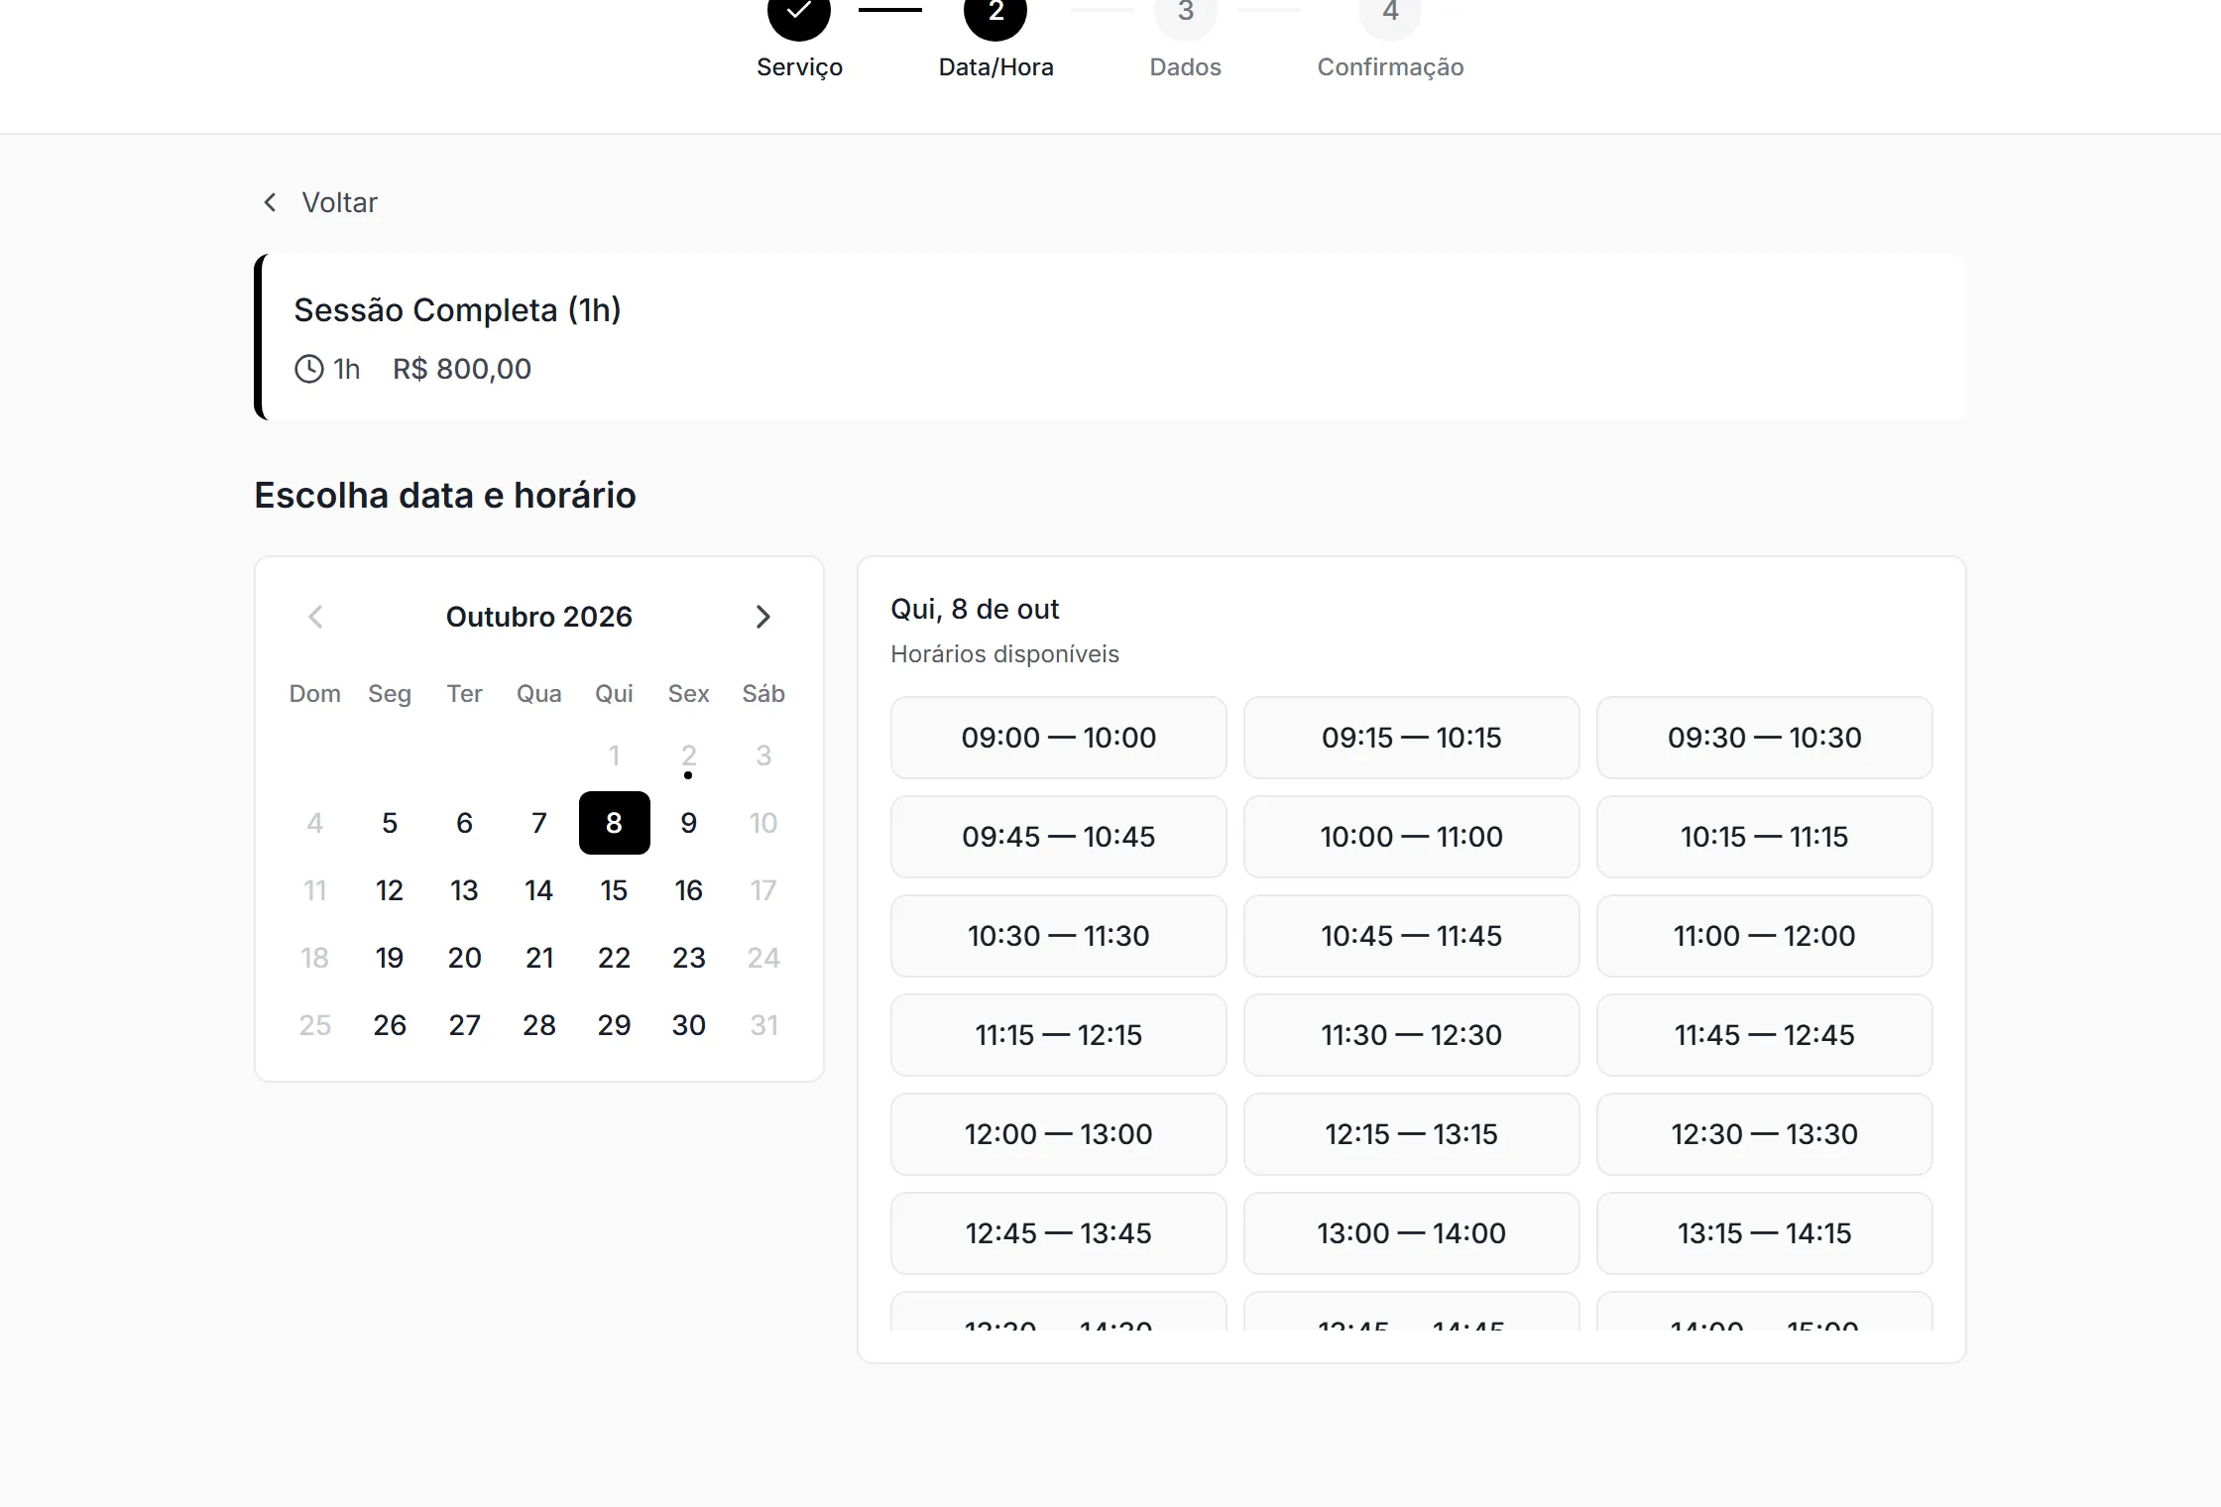
Task: Choose the 10:00 — 11:00 slot
Action: pos(1412,837)
